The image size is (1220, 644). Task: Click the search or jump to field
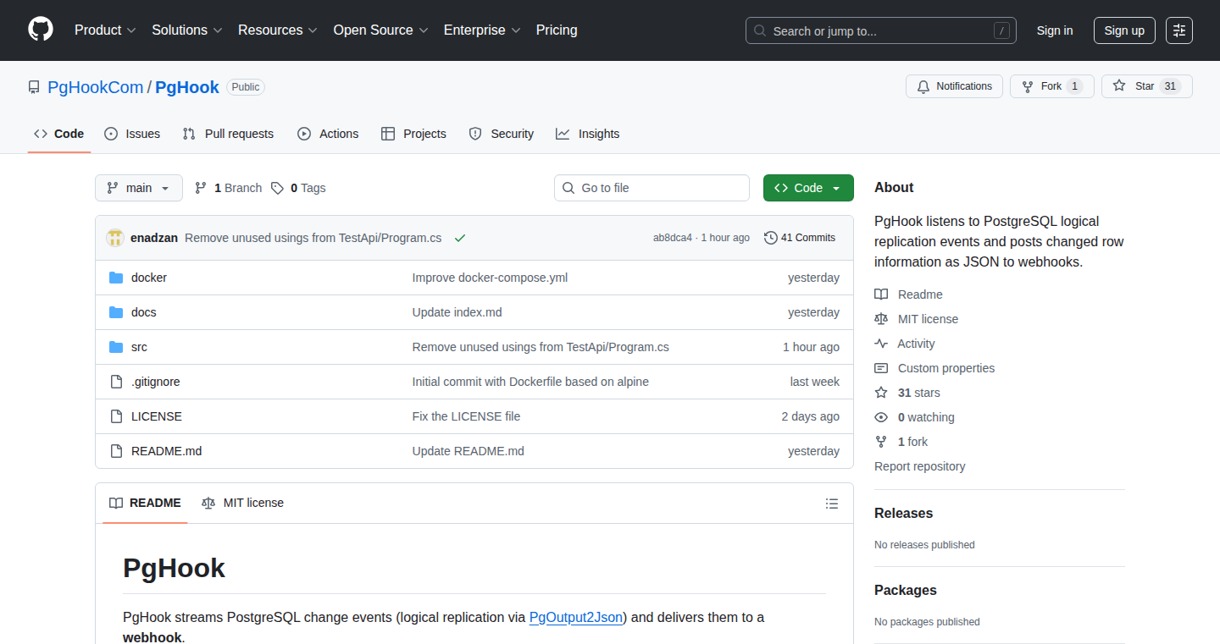coord(881,30)
